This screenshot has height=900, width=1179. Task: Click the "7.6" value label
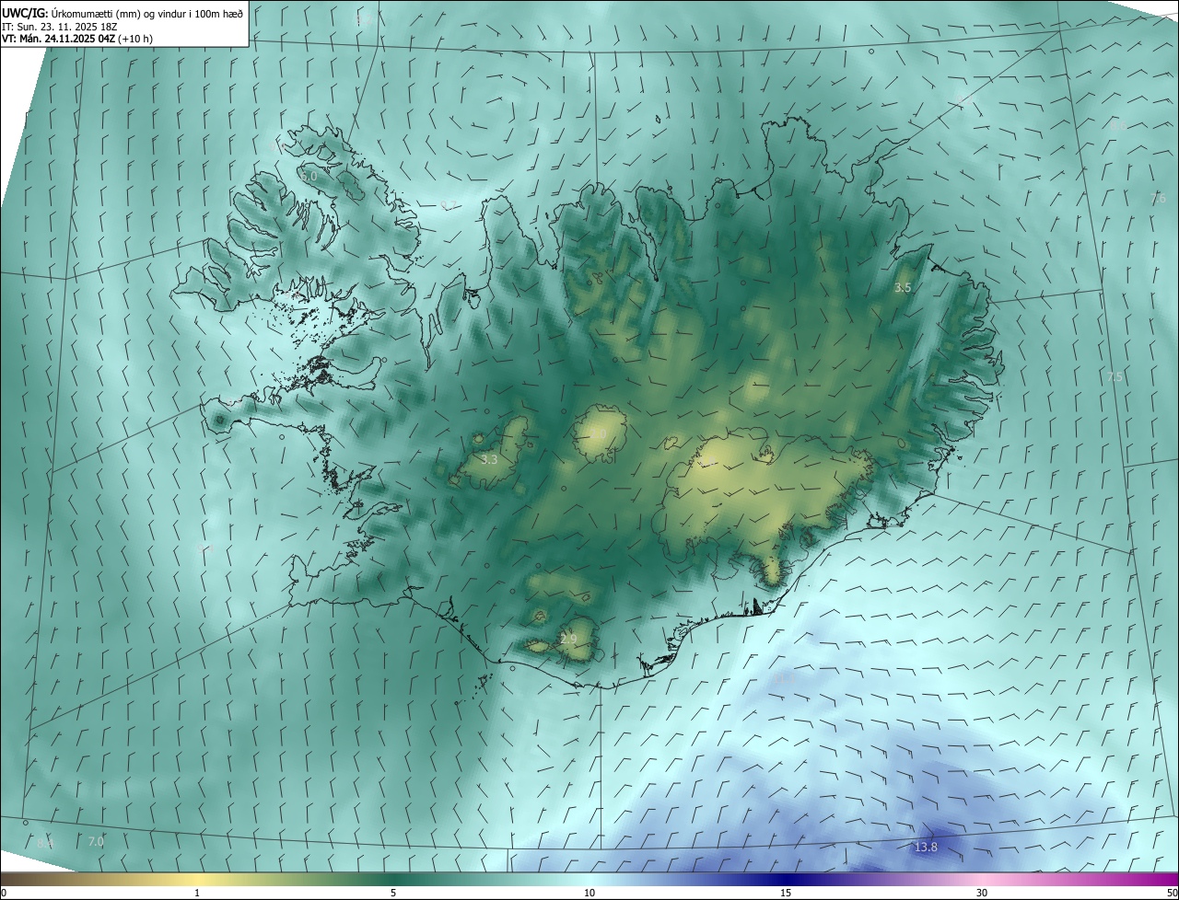tap(1159, 199)
